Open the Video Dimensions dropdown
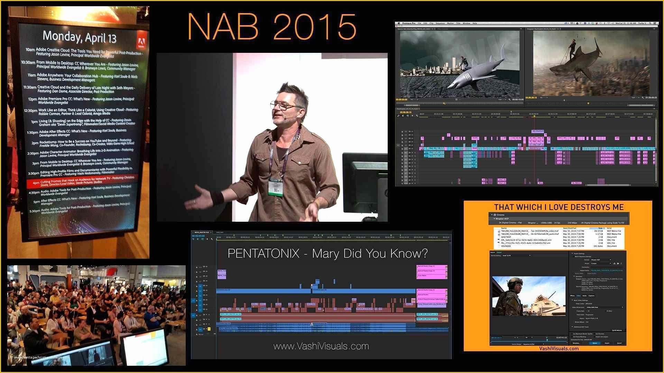 pyautogui.click(x=604, y=307)
